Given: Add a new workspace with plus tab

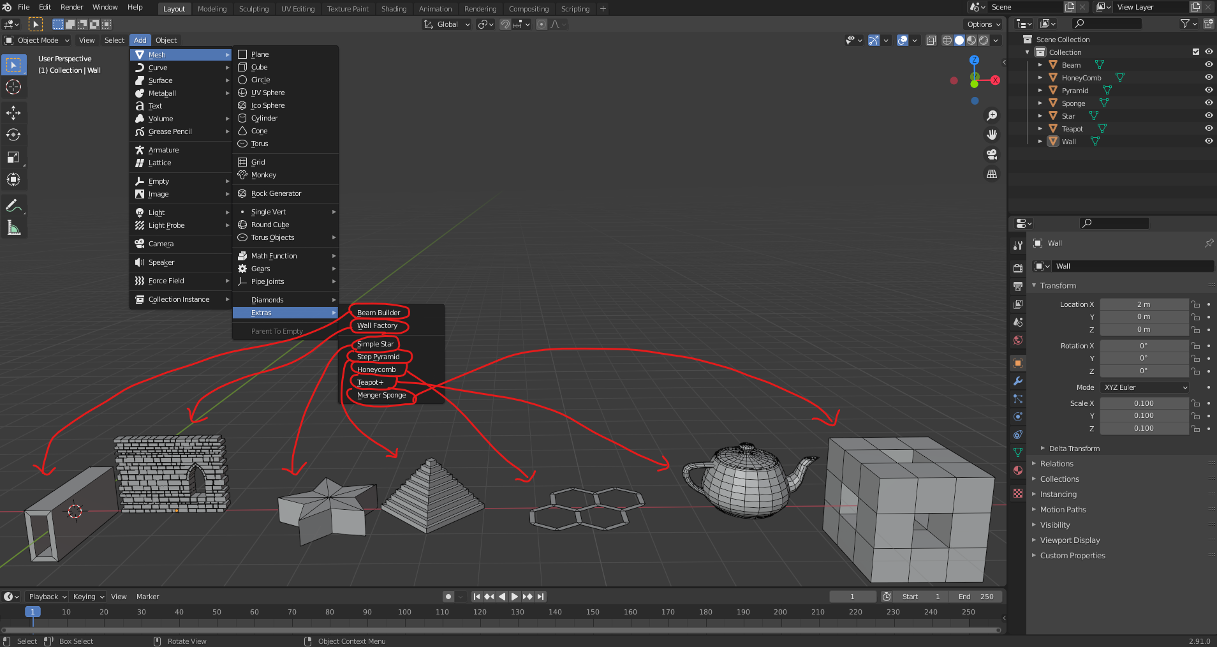Looking at the screenshot, I should coord(603,9).
